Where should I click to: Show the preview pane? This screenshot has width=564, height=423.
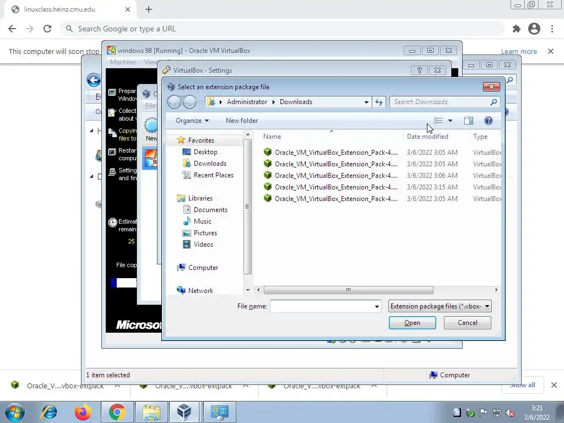click(468, 121)
